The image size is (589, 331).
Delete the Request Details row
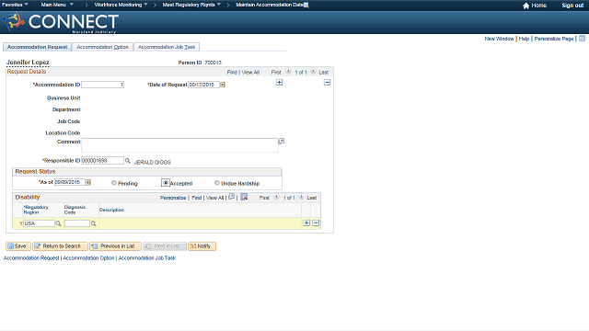[x=328, y=82]
